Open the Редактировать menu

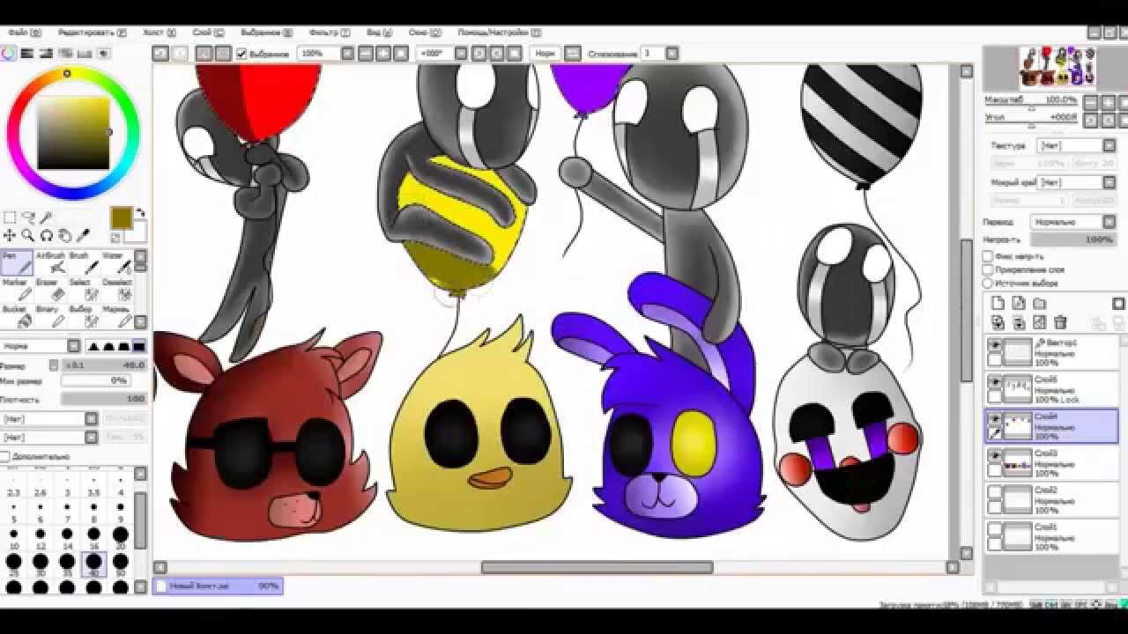click(92, 33)
